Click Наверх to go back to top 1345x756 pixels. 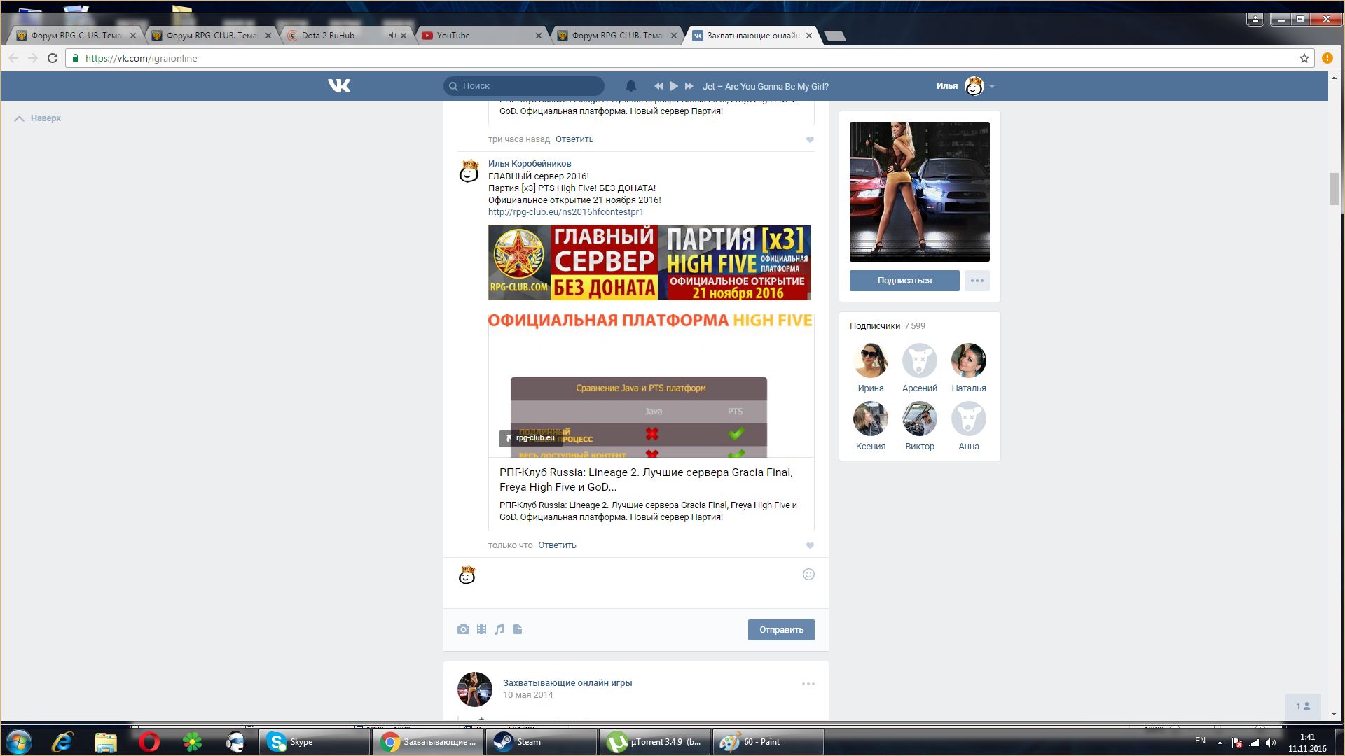[38, 118]
